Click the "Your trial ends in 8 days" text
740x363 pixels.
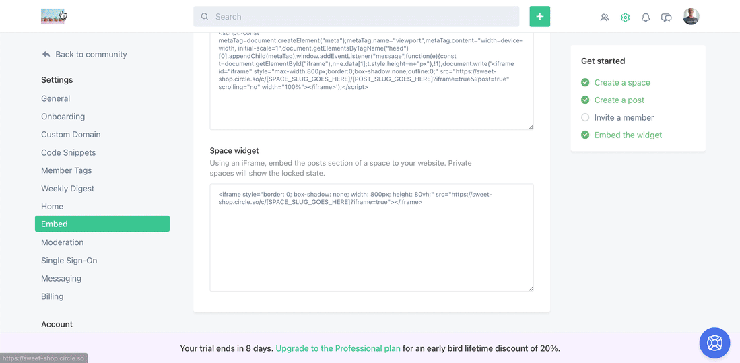pyautogui.click(x=226, y=348)
